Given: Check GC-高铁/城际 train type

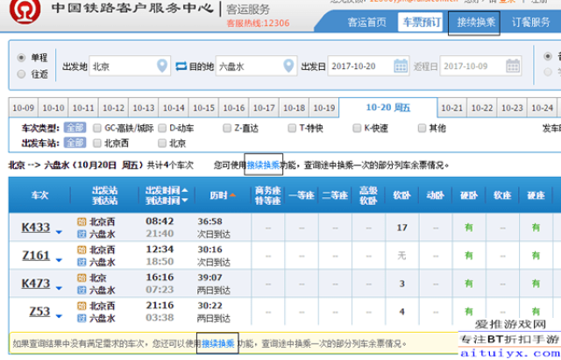Looking at the screenshot, I should (97, 128).
